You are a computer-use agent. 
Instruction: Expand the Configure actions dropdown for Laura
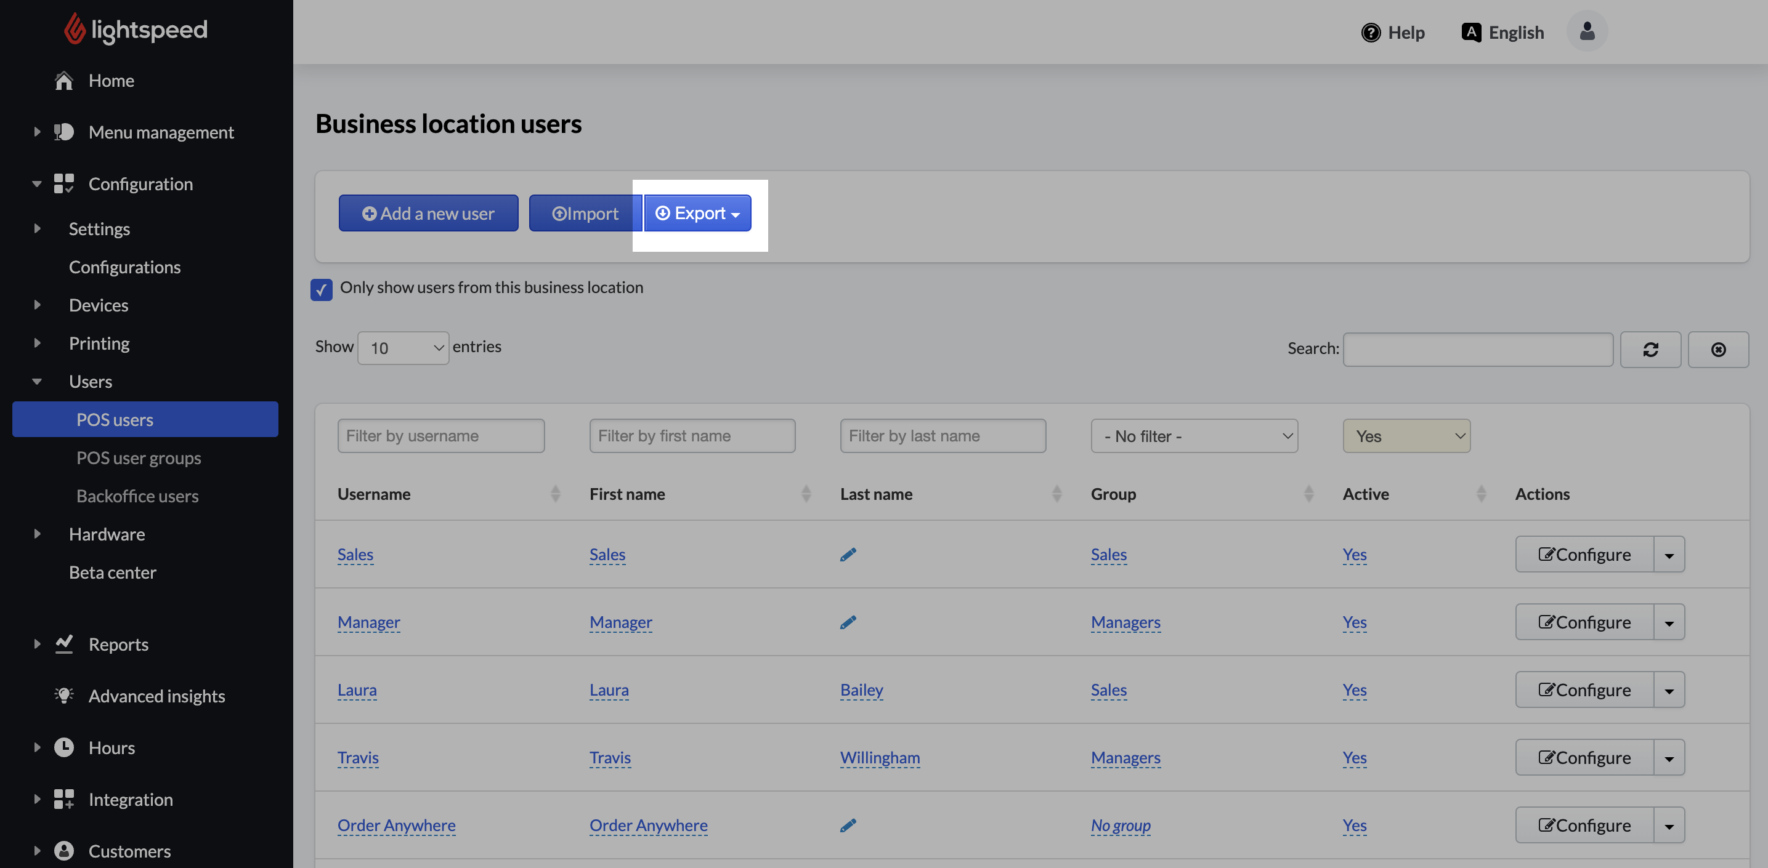(1670, 689)
